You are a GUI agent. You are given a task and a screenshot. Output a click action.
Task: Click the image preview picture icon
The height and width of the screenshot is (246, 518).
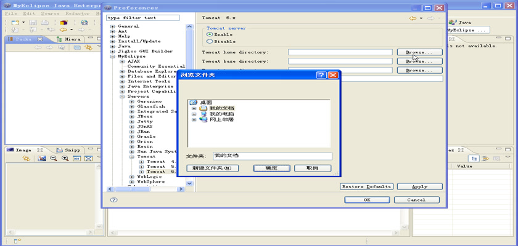42,159
